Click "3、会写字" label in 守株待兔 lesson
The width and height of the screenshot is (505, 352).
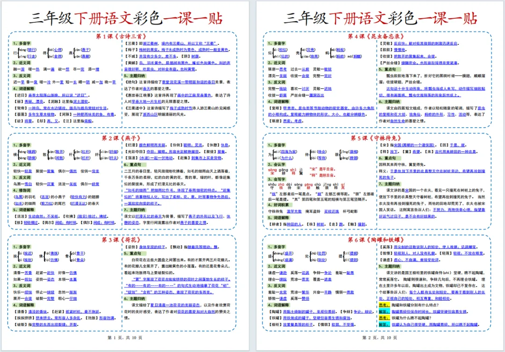276,179
